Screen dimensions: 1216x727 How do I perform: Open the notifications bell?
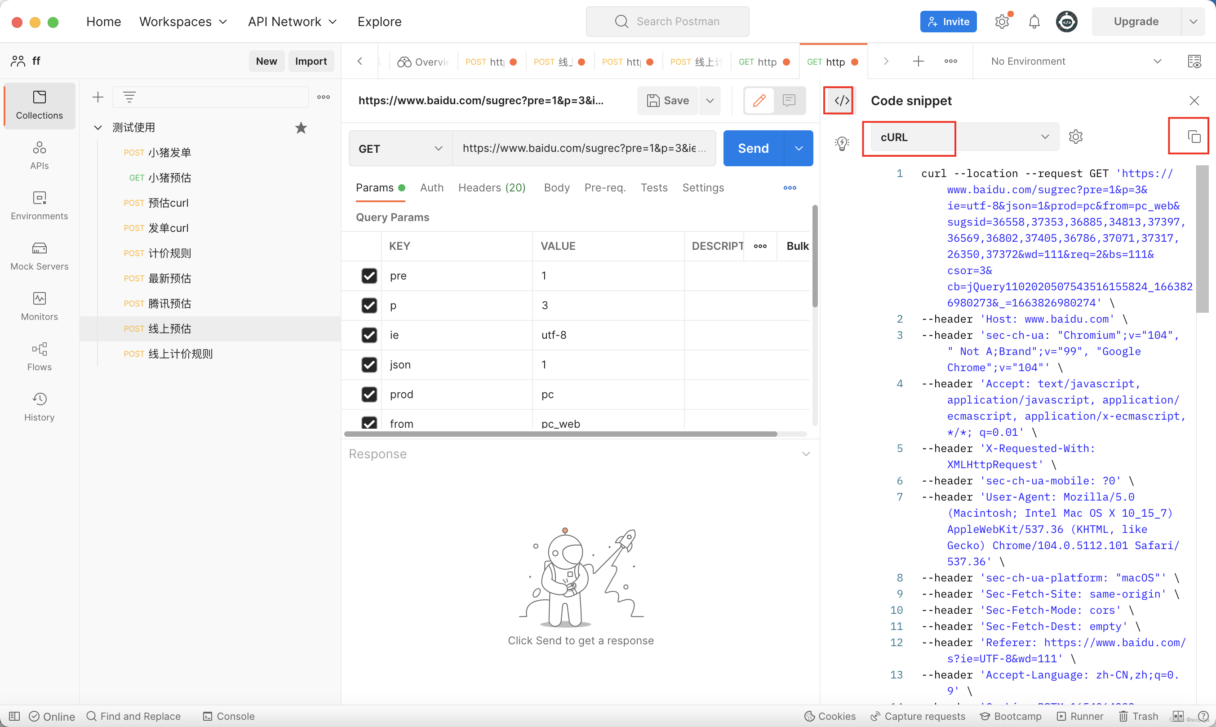(1034, 22)
